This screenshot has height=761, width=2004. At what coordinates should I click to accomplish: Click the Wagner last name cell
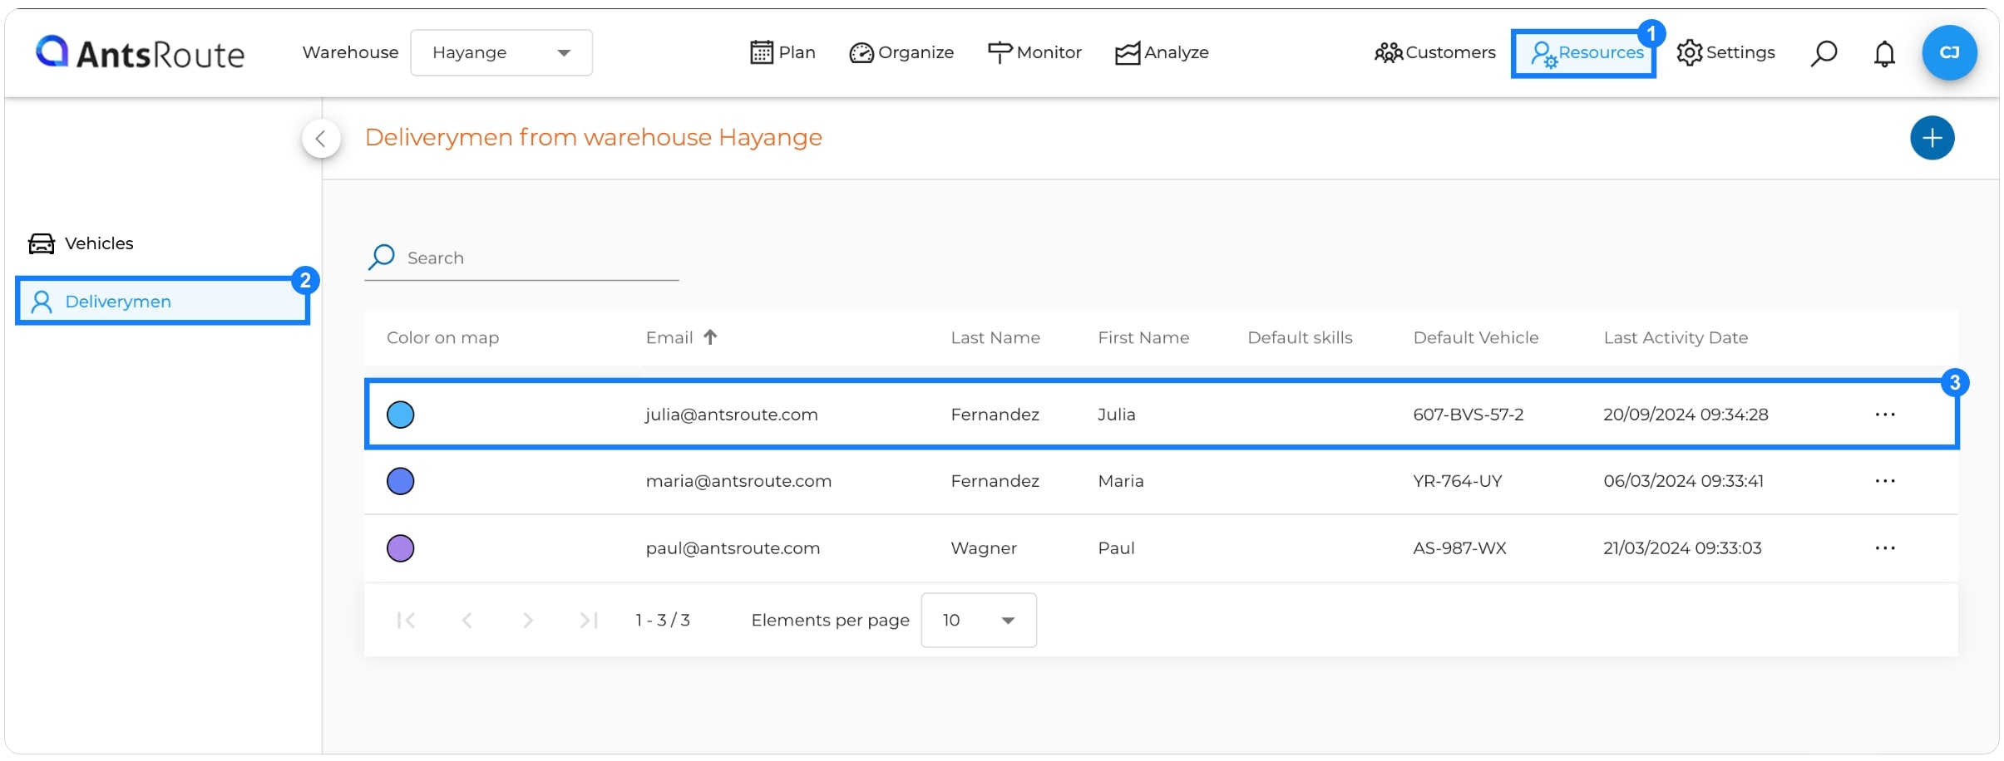click(984, 548)
